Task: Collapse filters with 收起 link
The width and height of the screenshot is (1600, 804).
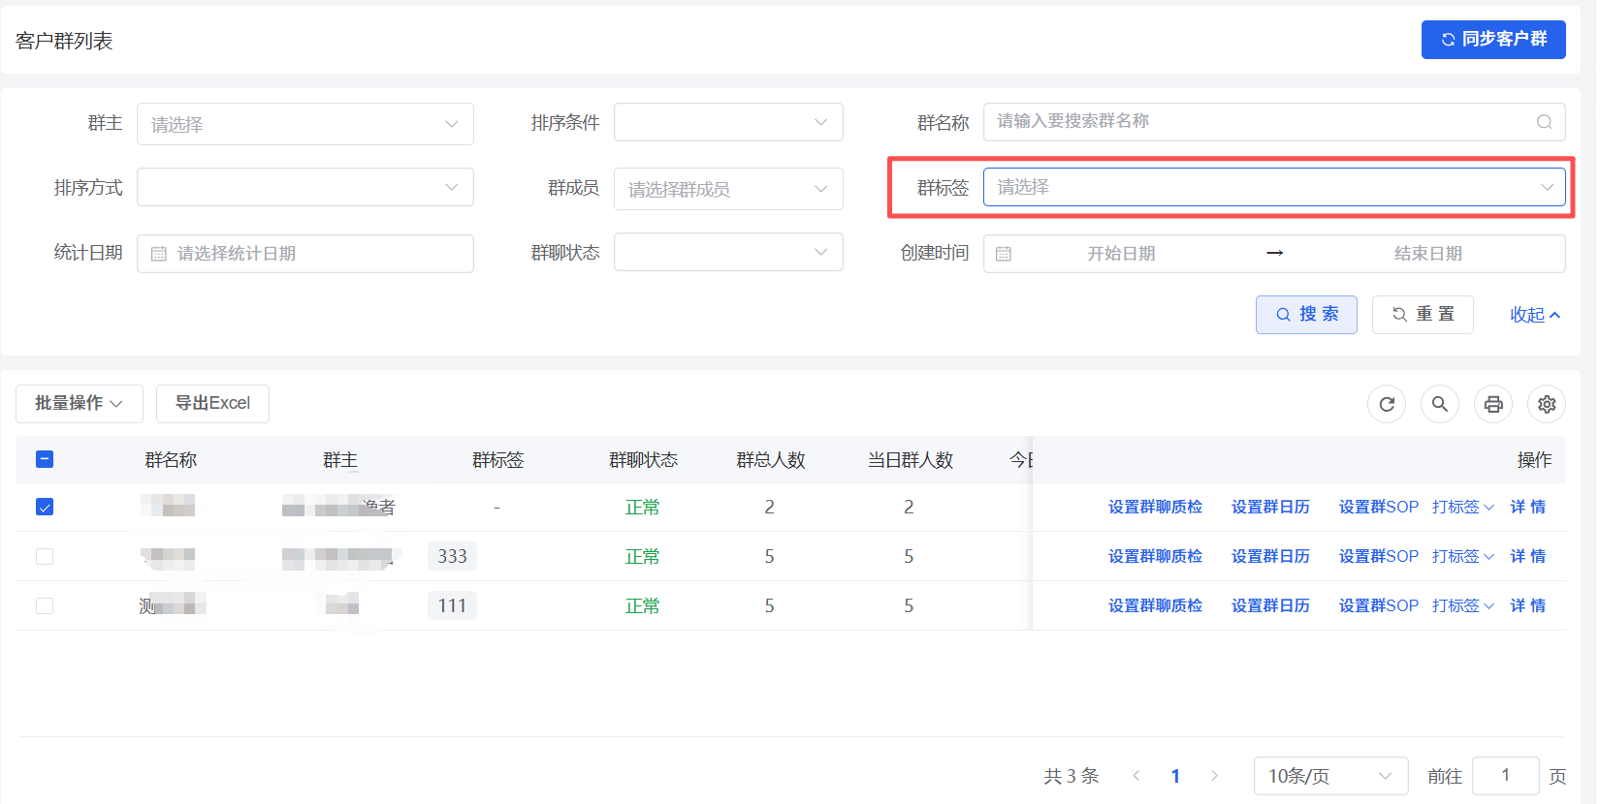Action: tap(1535, 315)
